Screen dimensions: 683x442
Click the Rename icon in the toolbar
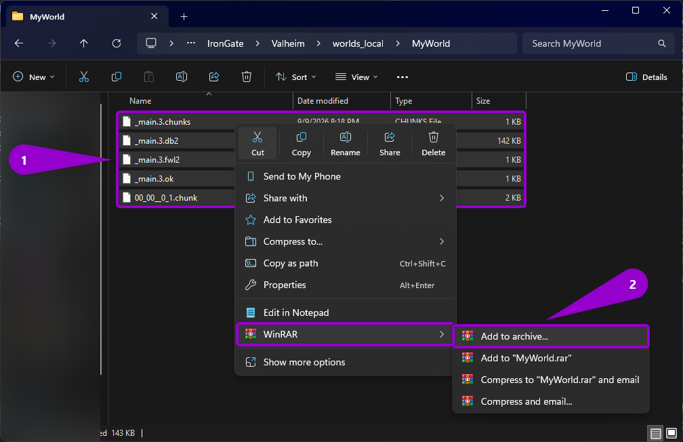(182, 77)
